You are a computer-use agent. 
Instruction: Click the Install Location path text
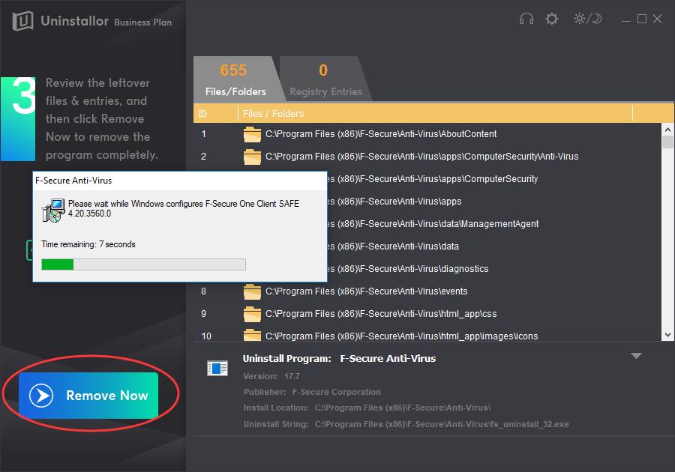pyautogui.click(x=367, y=408)
